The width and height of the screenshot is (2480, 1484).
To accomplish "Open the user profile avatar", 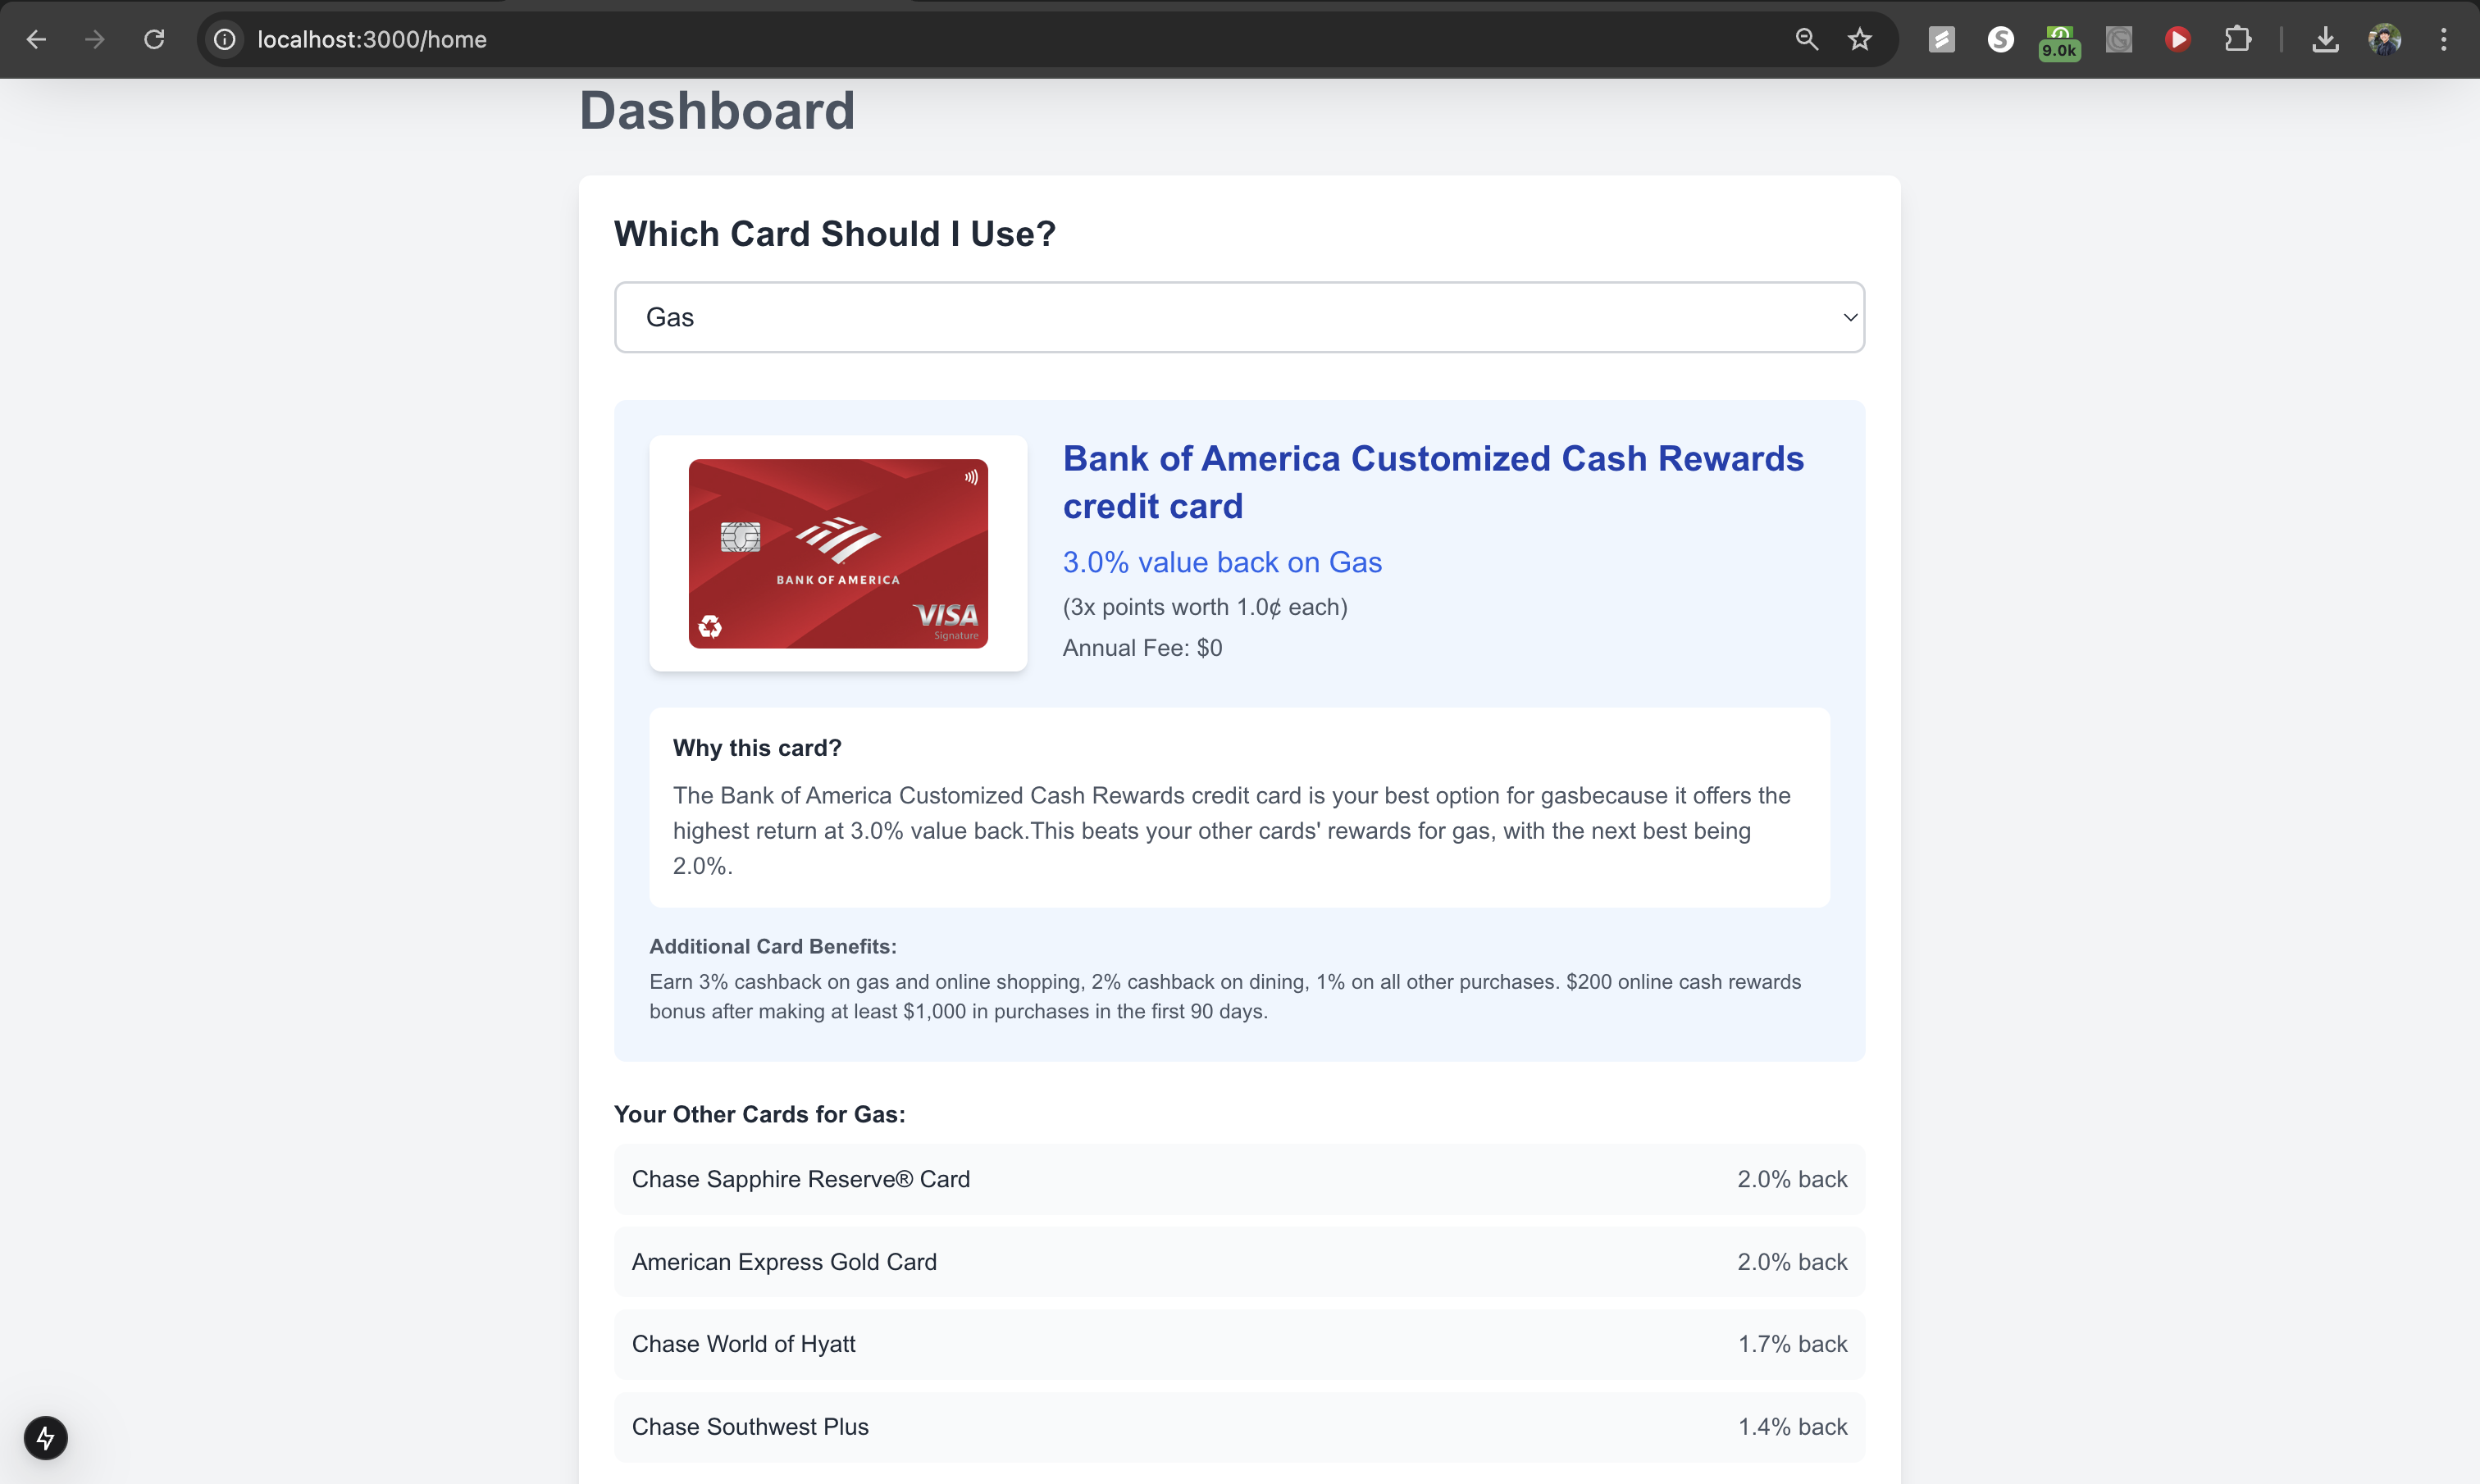I will click(x=2384, y=39).
